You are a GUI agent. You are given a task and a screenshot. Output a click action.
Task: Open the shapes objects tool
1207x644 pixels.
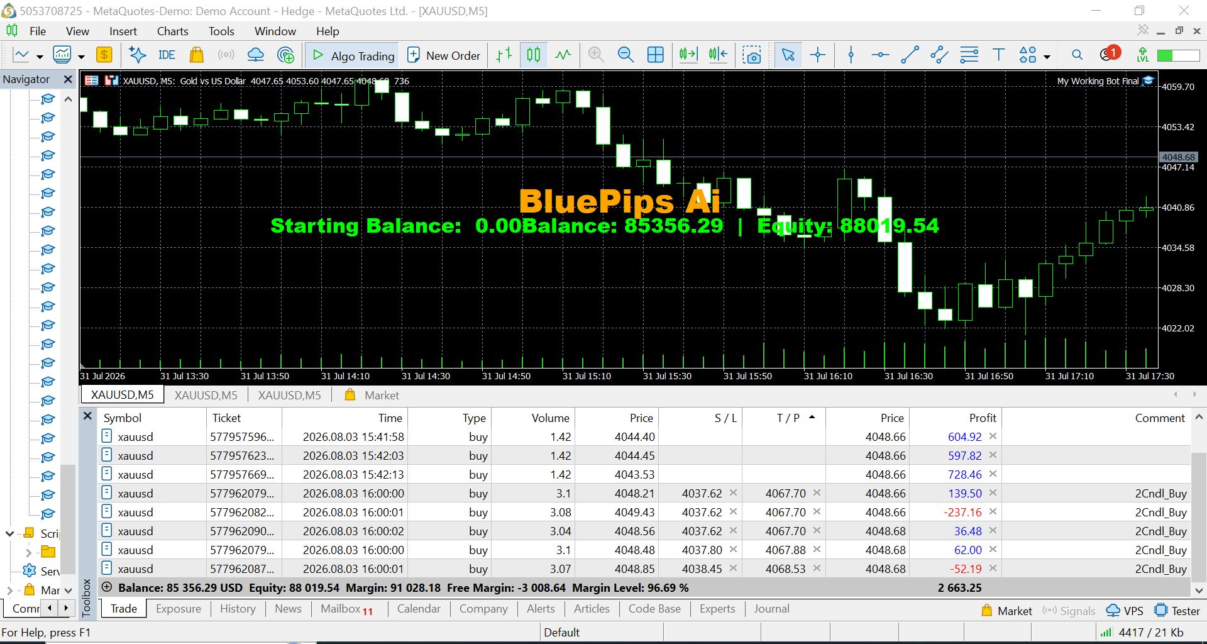1028,55
